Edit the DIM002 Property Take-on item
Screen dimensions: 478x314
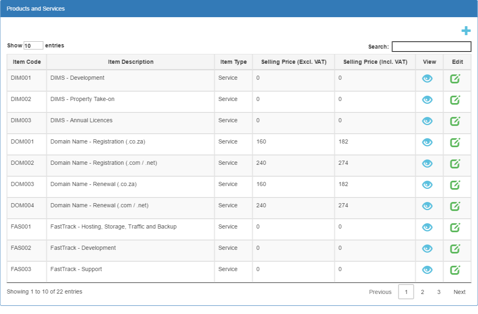click(x=455, y=100)
